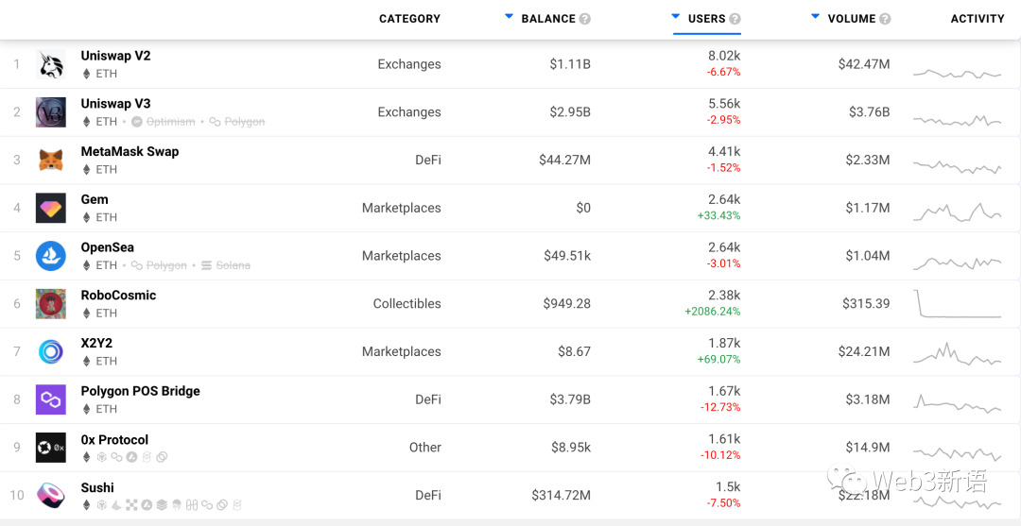Screen dimensions: 1021x526
Task: Click the VOLUME column header
Action: coord(852,19)
